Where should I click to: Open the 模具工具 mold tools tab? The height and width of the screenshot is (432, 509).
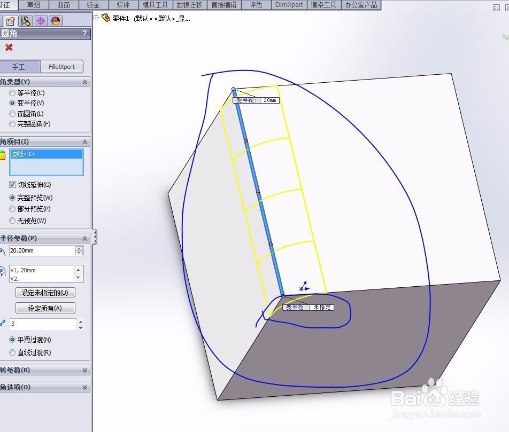[156, 5]
